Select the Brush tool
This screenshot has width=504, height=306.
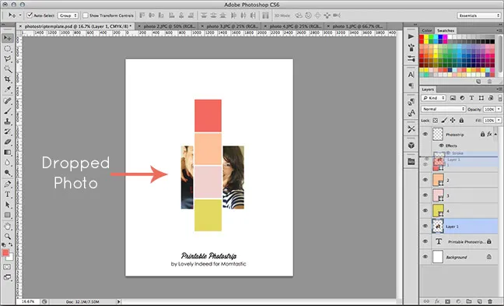[x=8, y=111]
